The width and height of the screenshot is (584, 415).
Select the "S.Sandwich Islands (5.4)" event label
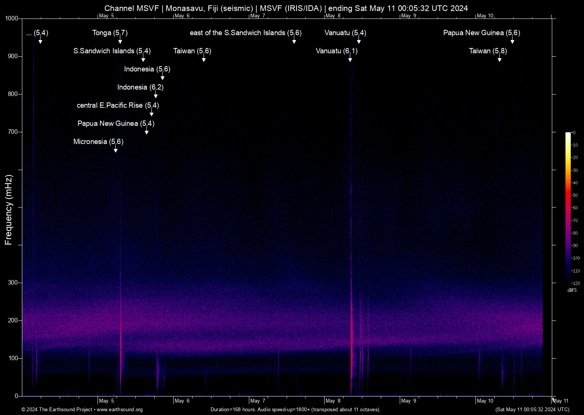(x=112, y=51)
